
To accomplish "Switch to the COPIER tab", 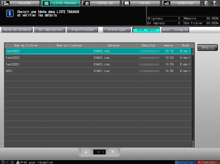I will coord(141,3).
